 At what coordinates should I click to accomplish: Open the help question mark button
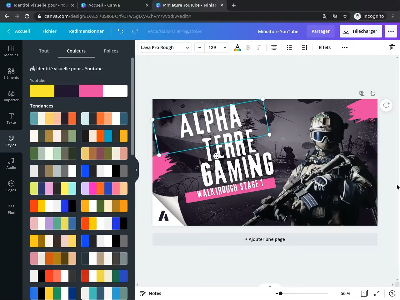coord(392,293)
